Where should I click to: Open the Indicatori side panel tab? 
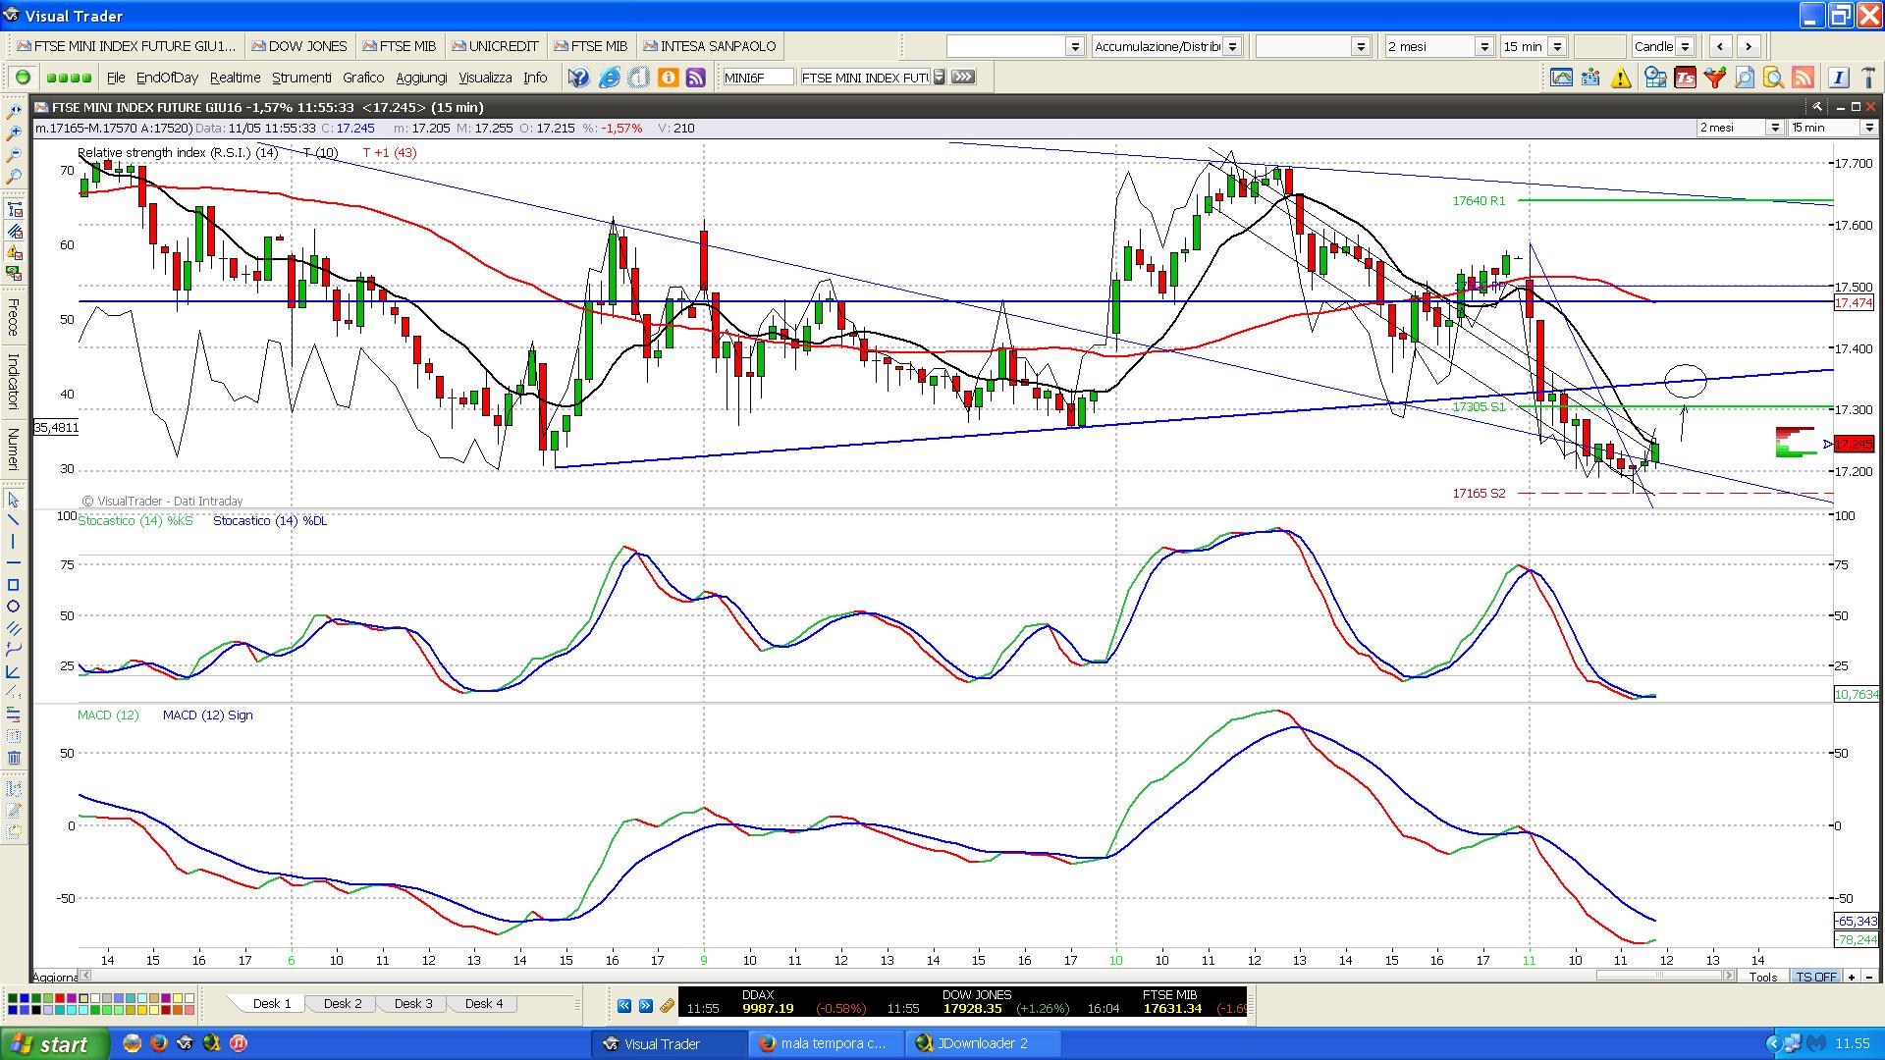14,382
